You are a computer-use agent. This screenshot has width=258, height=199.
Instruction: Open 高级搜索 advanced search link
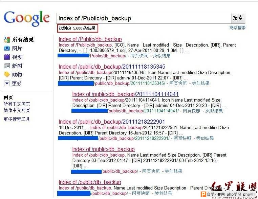(237, 28)
